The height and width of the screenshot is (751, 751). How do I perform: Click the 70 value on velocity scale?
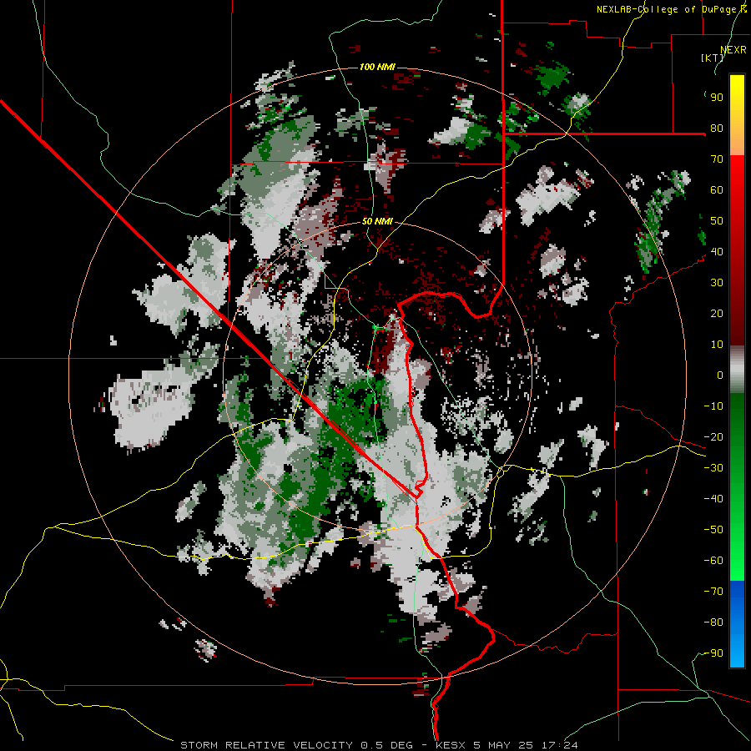click(x=717, y=159)
